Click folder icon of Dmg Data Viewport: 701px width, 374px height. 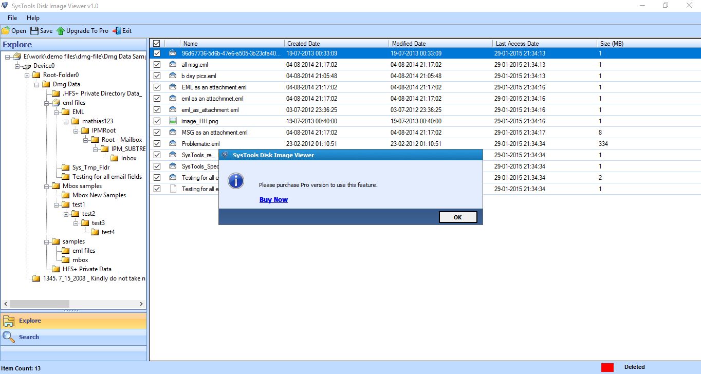[46, 84]
